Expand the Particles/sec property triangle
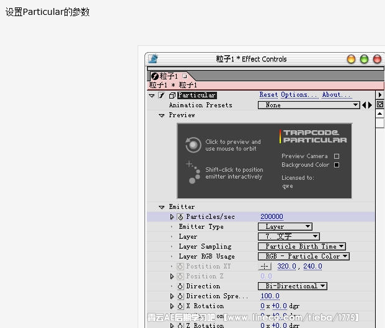The height and width of the screenshot is (328, 385). point(172,217)
